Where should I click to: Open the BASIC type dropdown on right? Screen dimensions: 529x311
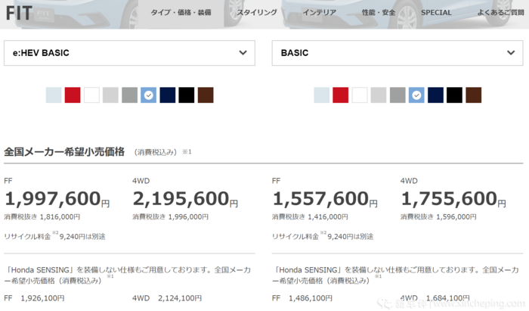(x=398, y=53)
